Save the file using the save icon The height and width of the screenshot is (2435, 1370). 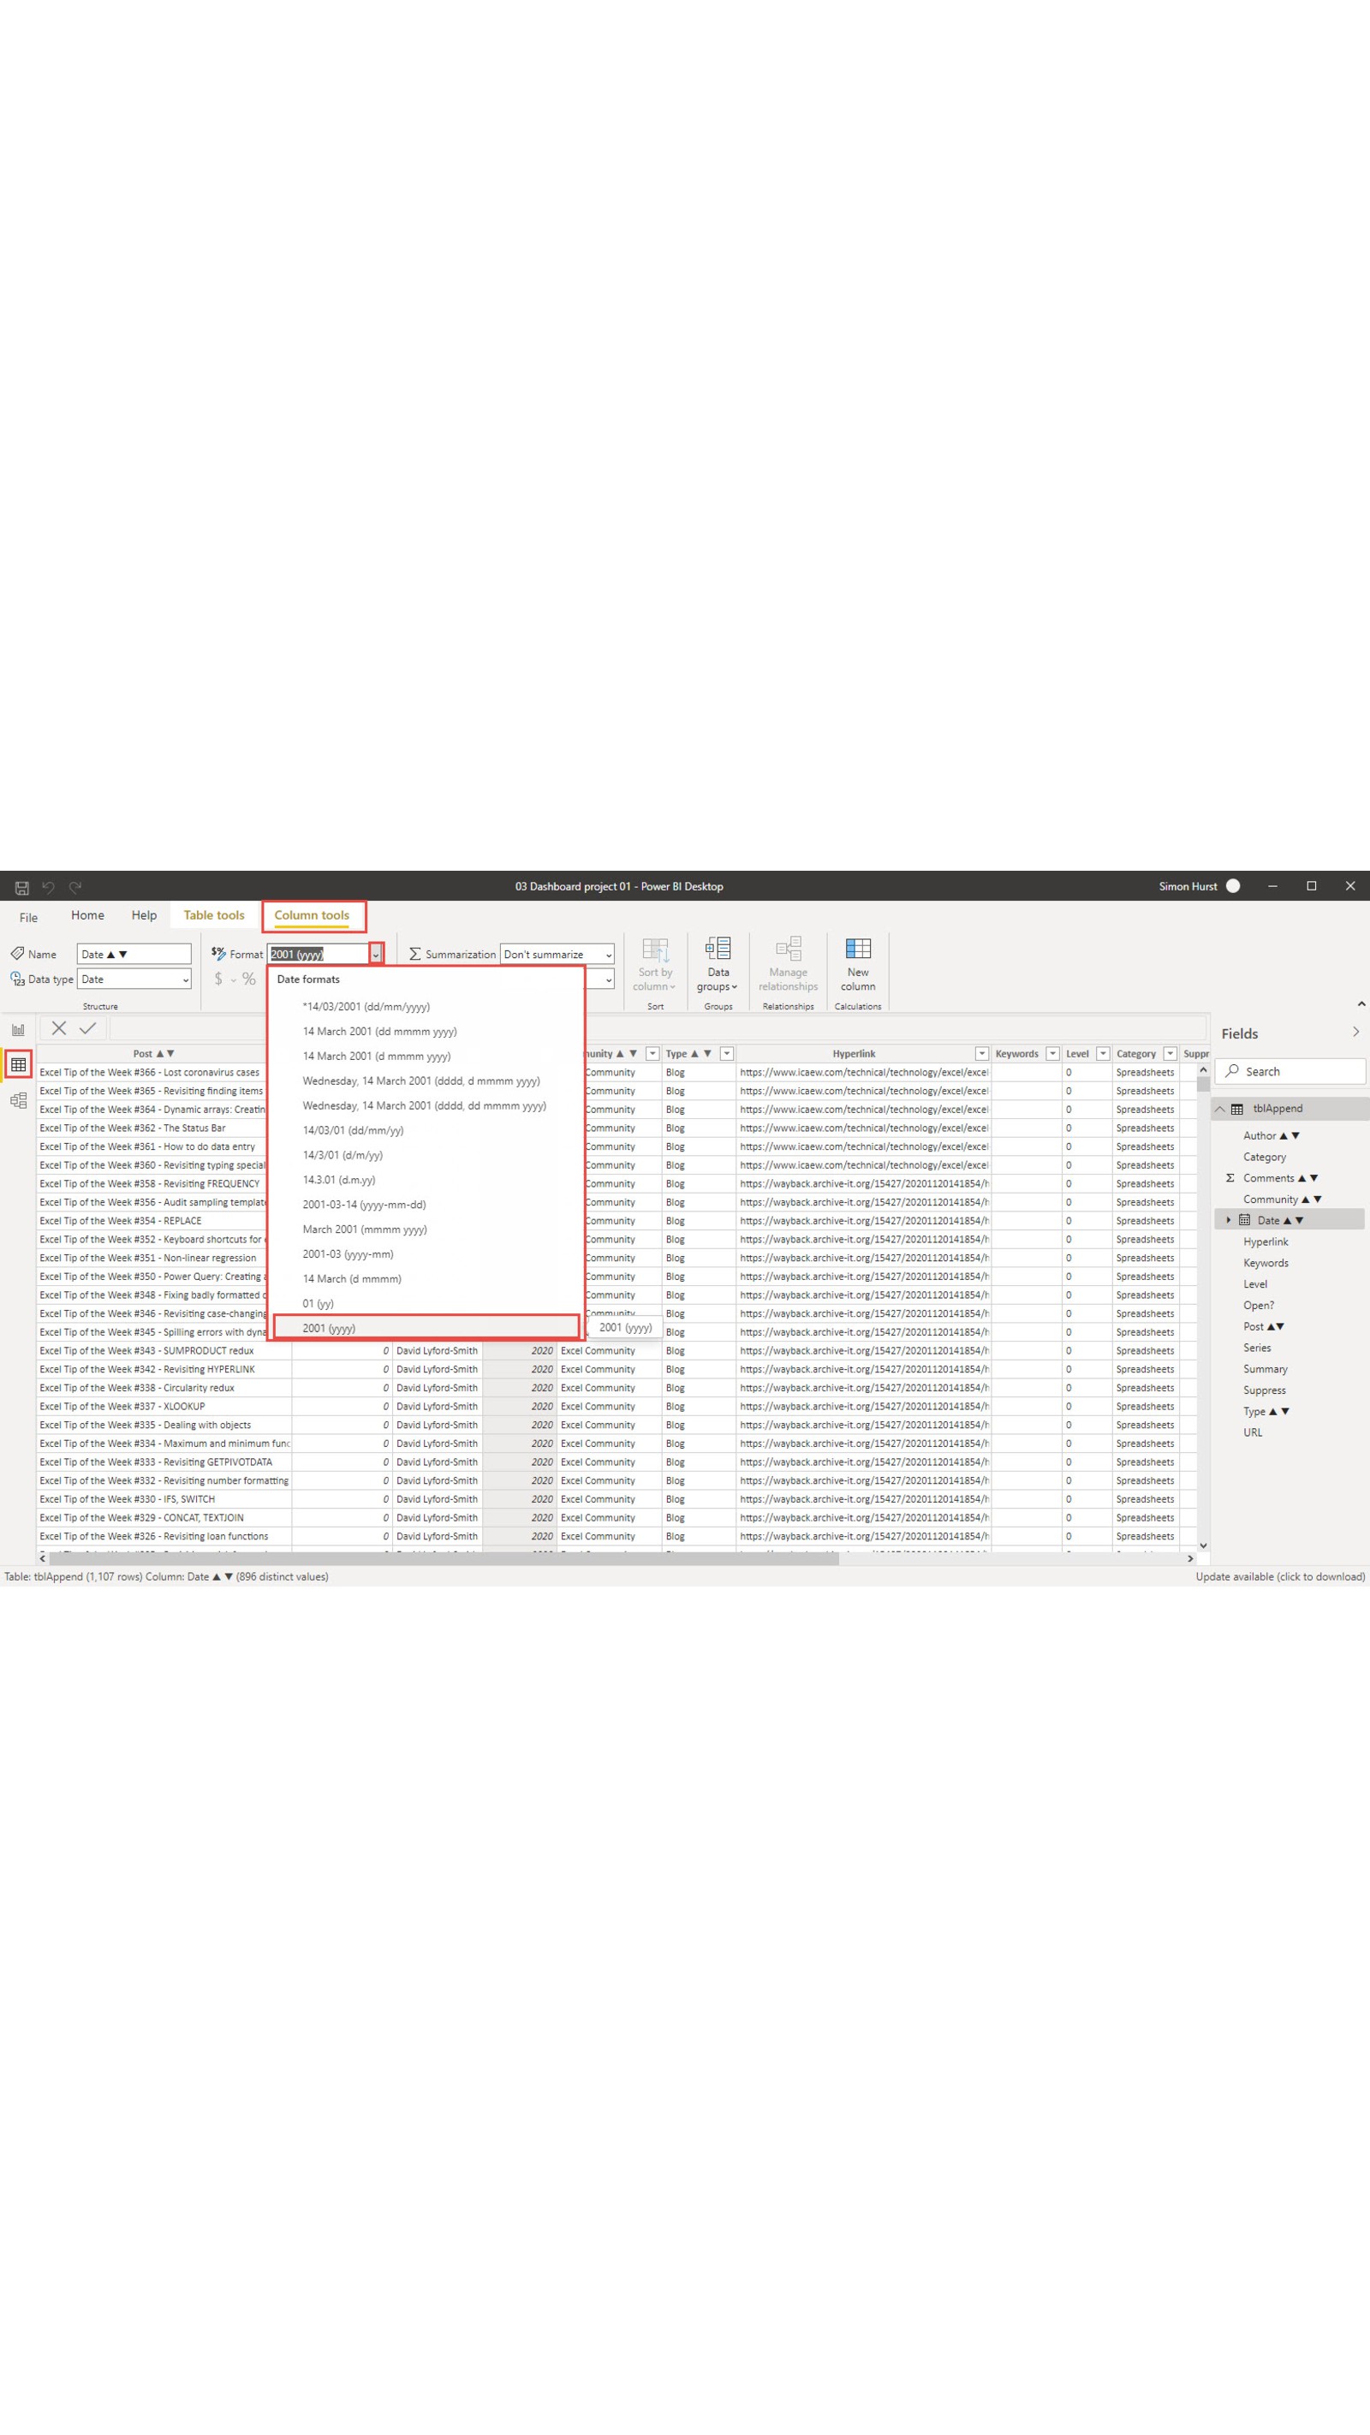(x=21, y=887)
